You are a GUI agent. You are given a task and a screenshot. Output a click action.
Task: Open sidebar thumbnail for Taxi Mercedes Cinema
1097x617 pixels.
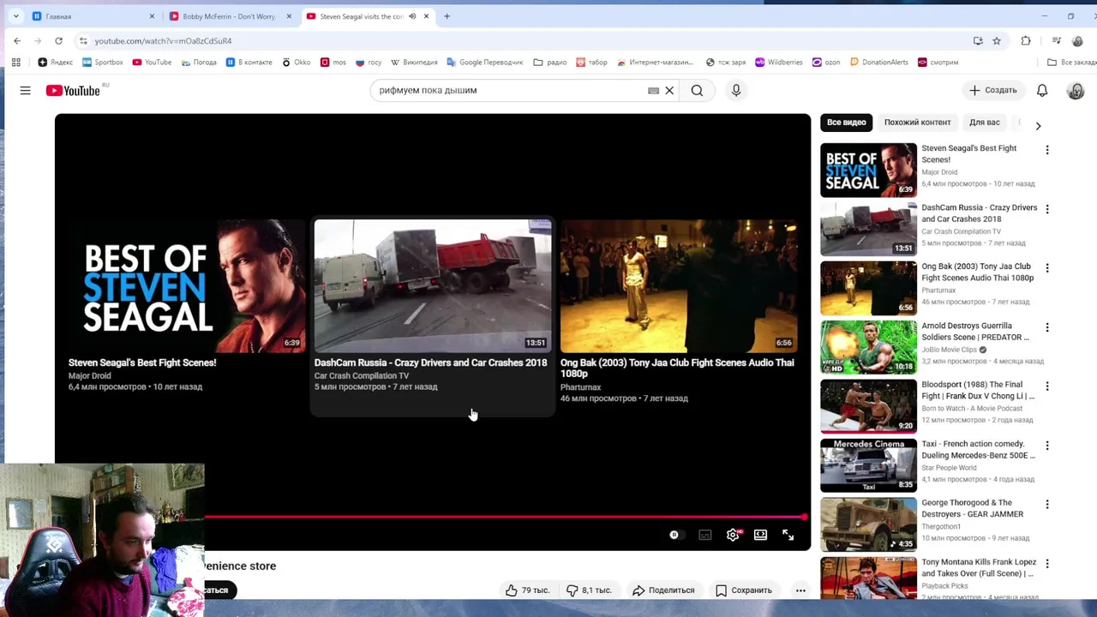(x=868, y=465)
